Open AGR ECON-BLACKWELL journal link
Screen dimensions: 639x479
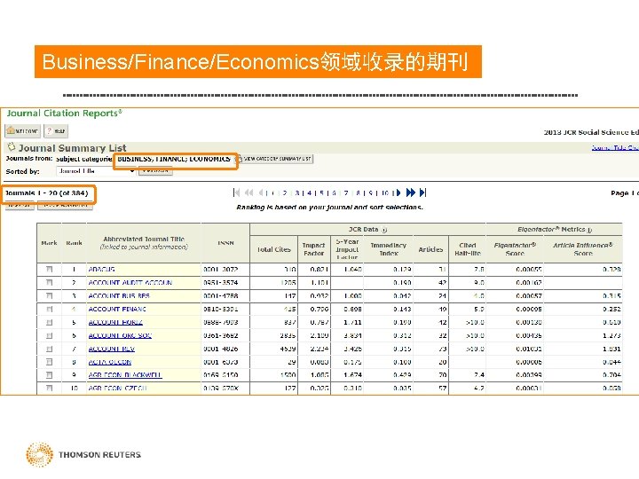coord(125,374)
